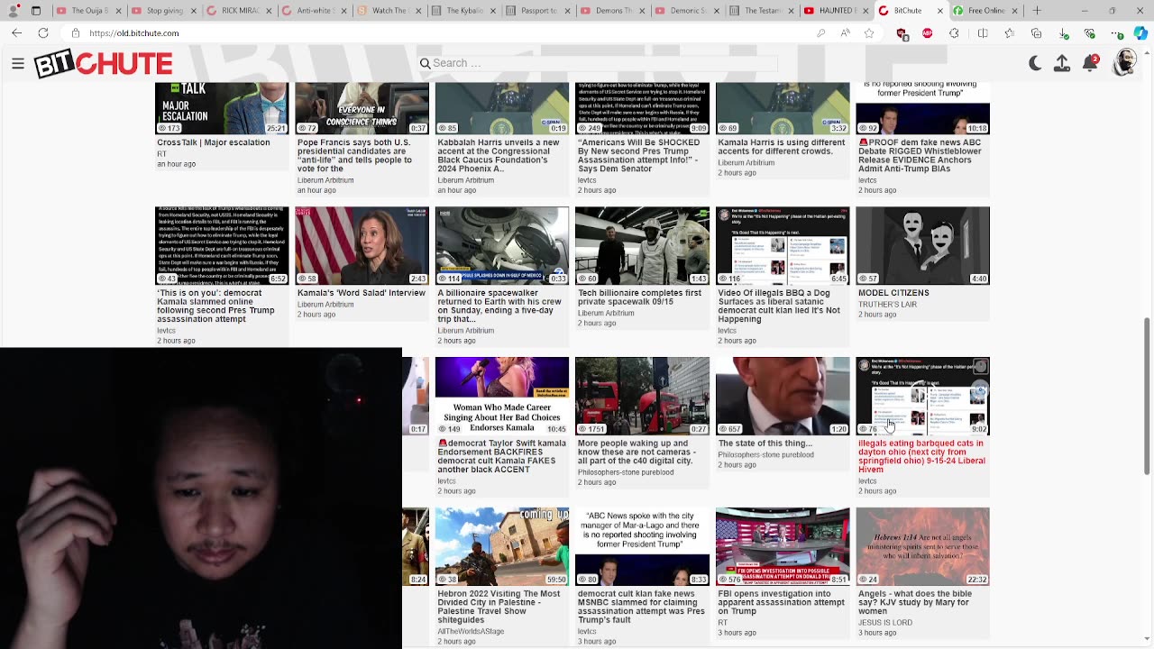Open the BitChute hamburger menu
Image resolution: width=1154 pixels, height=649 pixels.
point(18,63)
